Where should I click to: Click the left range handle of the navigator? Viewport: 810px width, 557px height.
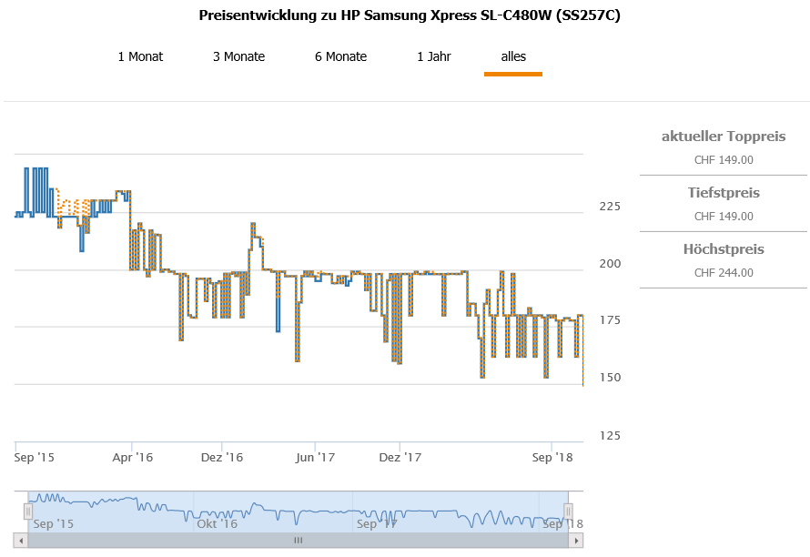point(28,511)
